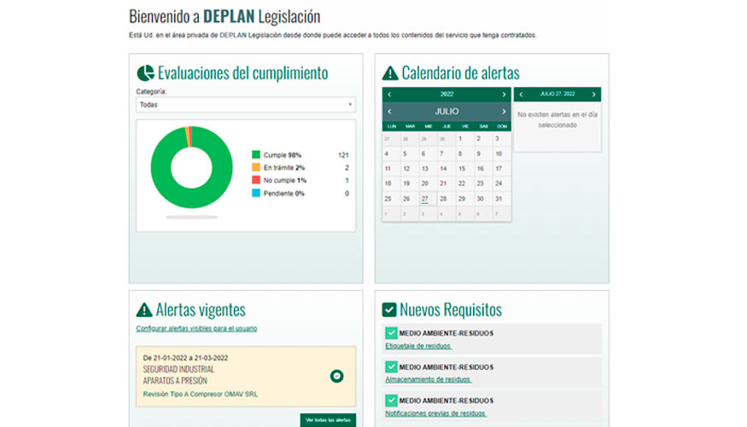
Task: Click the checkmark icon beside Nuevos Requisitos
Action: [389, 310]
